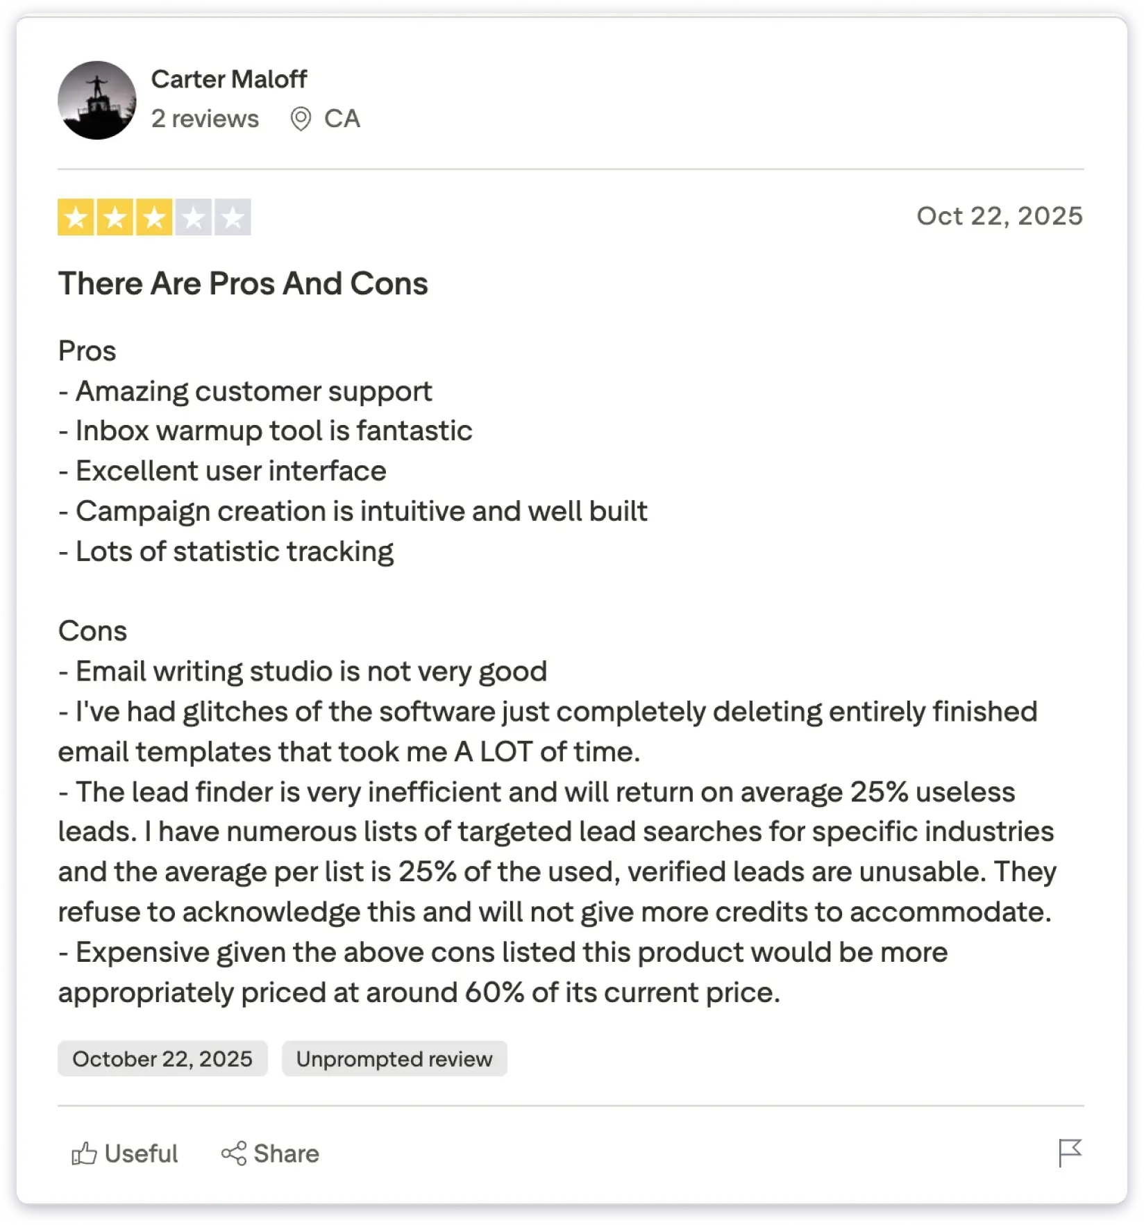Toggle the Useful reaction on the review
The image size is (1144, 1225).
[124, 1153]
